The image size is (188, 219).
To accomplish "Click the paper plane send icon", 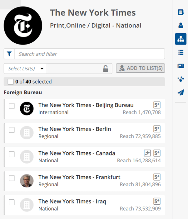I will click(181, 92).
